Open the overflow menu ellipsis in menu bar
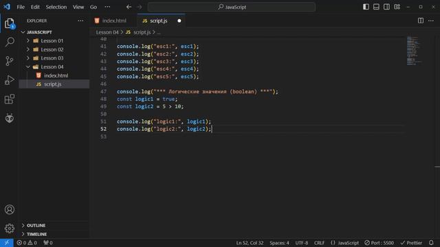The height and width of the screenshot is (247, 440). click(x=107, y=7)
